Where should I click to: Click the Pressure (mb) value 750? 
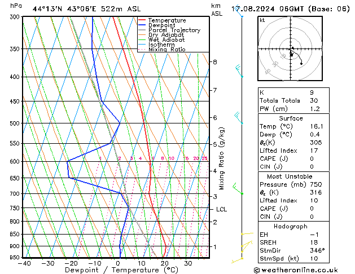pyautogui.click(x=316, y=184)
